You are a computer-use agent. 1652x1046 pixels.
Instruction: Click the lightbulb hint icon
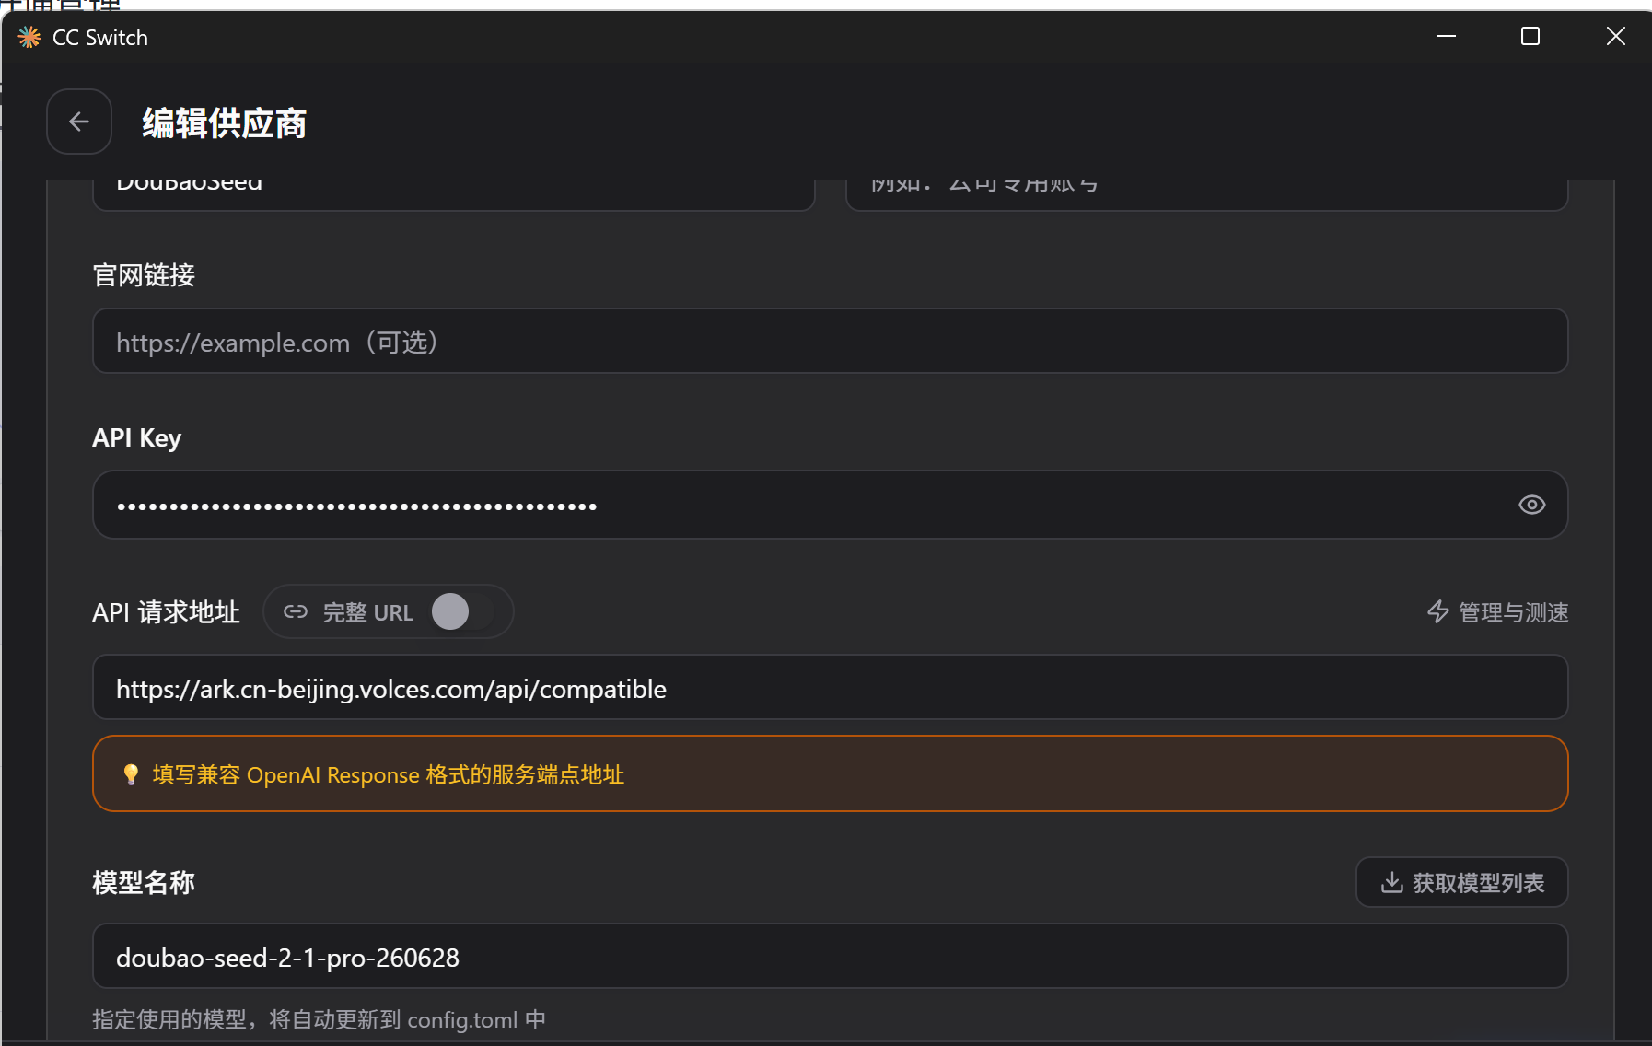[x=131, y=774]
